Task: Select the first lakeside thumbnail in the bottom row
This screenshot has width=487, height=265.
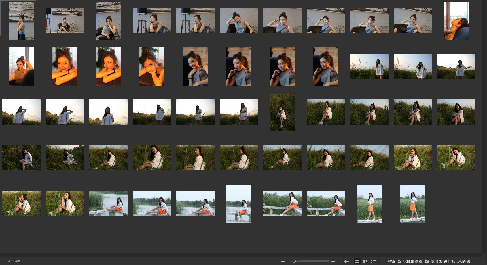Action: coord(108,203)
